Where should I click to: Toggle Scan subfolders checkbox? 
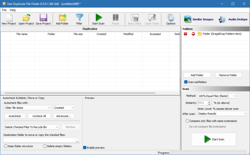(x=186, y=82)
